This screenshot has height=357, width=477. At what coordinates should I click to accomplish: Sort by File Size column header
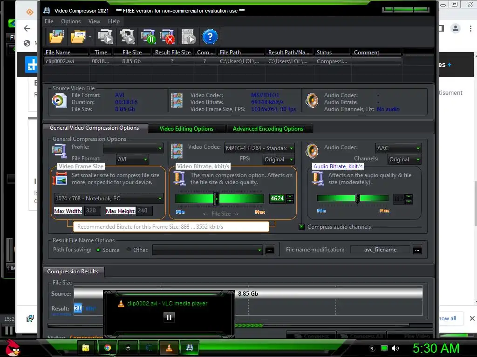click(132, 53)
